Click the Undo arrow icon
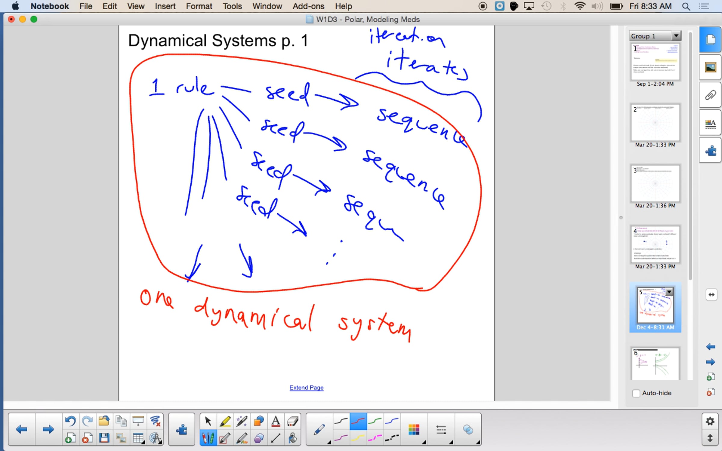 pos(70,421)
